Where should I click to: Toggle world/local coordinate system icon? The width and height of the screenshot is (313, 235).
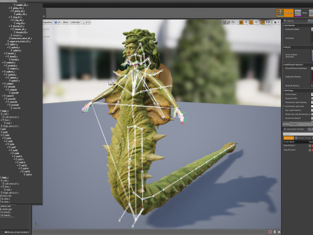tap(233, 22)
